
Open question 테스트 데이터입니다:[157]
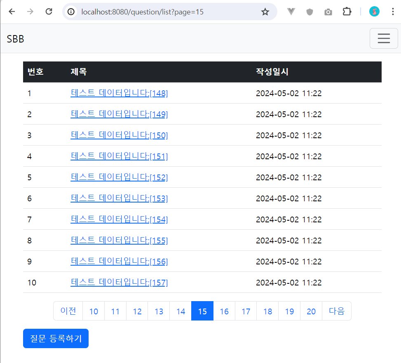[x=119, y=282]
